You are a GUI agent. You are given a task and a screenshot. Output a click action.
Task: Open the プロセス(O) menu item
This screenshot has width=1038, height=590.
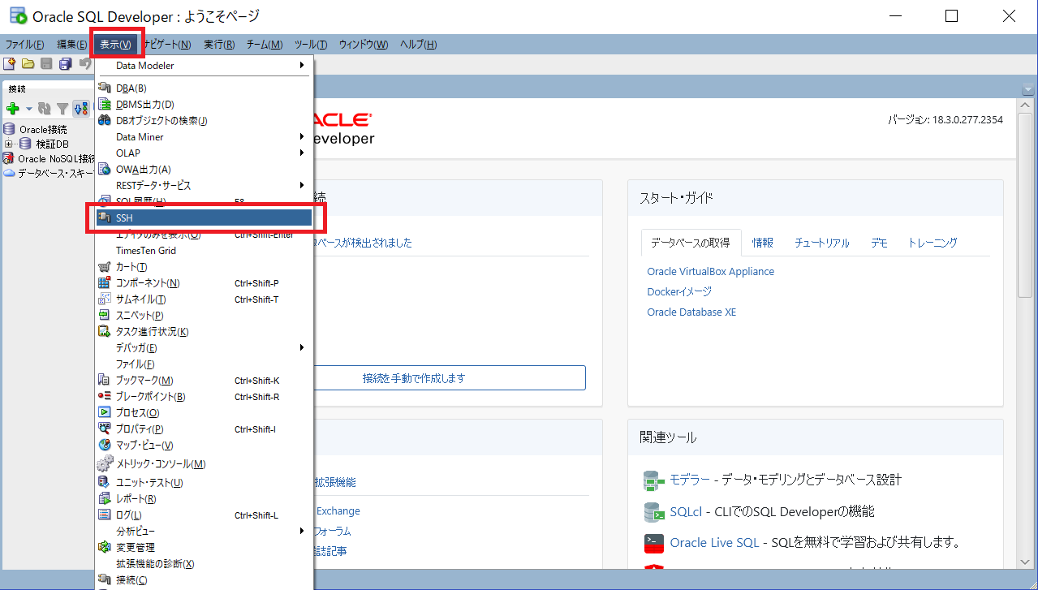204,412
